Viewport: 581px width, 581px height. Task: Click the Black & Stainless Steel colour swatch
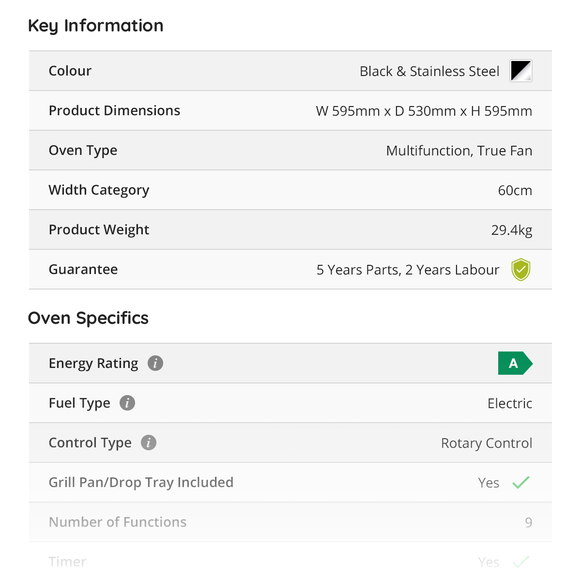521,71
